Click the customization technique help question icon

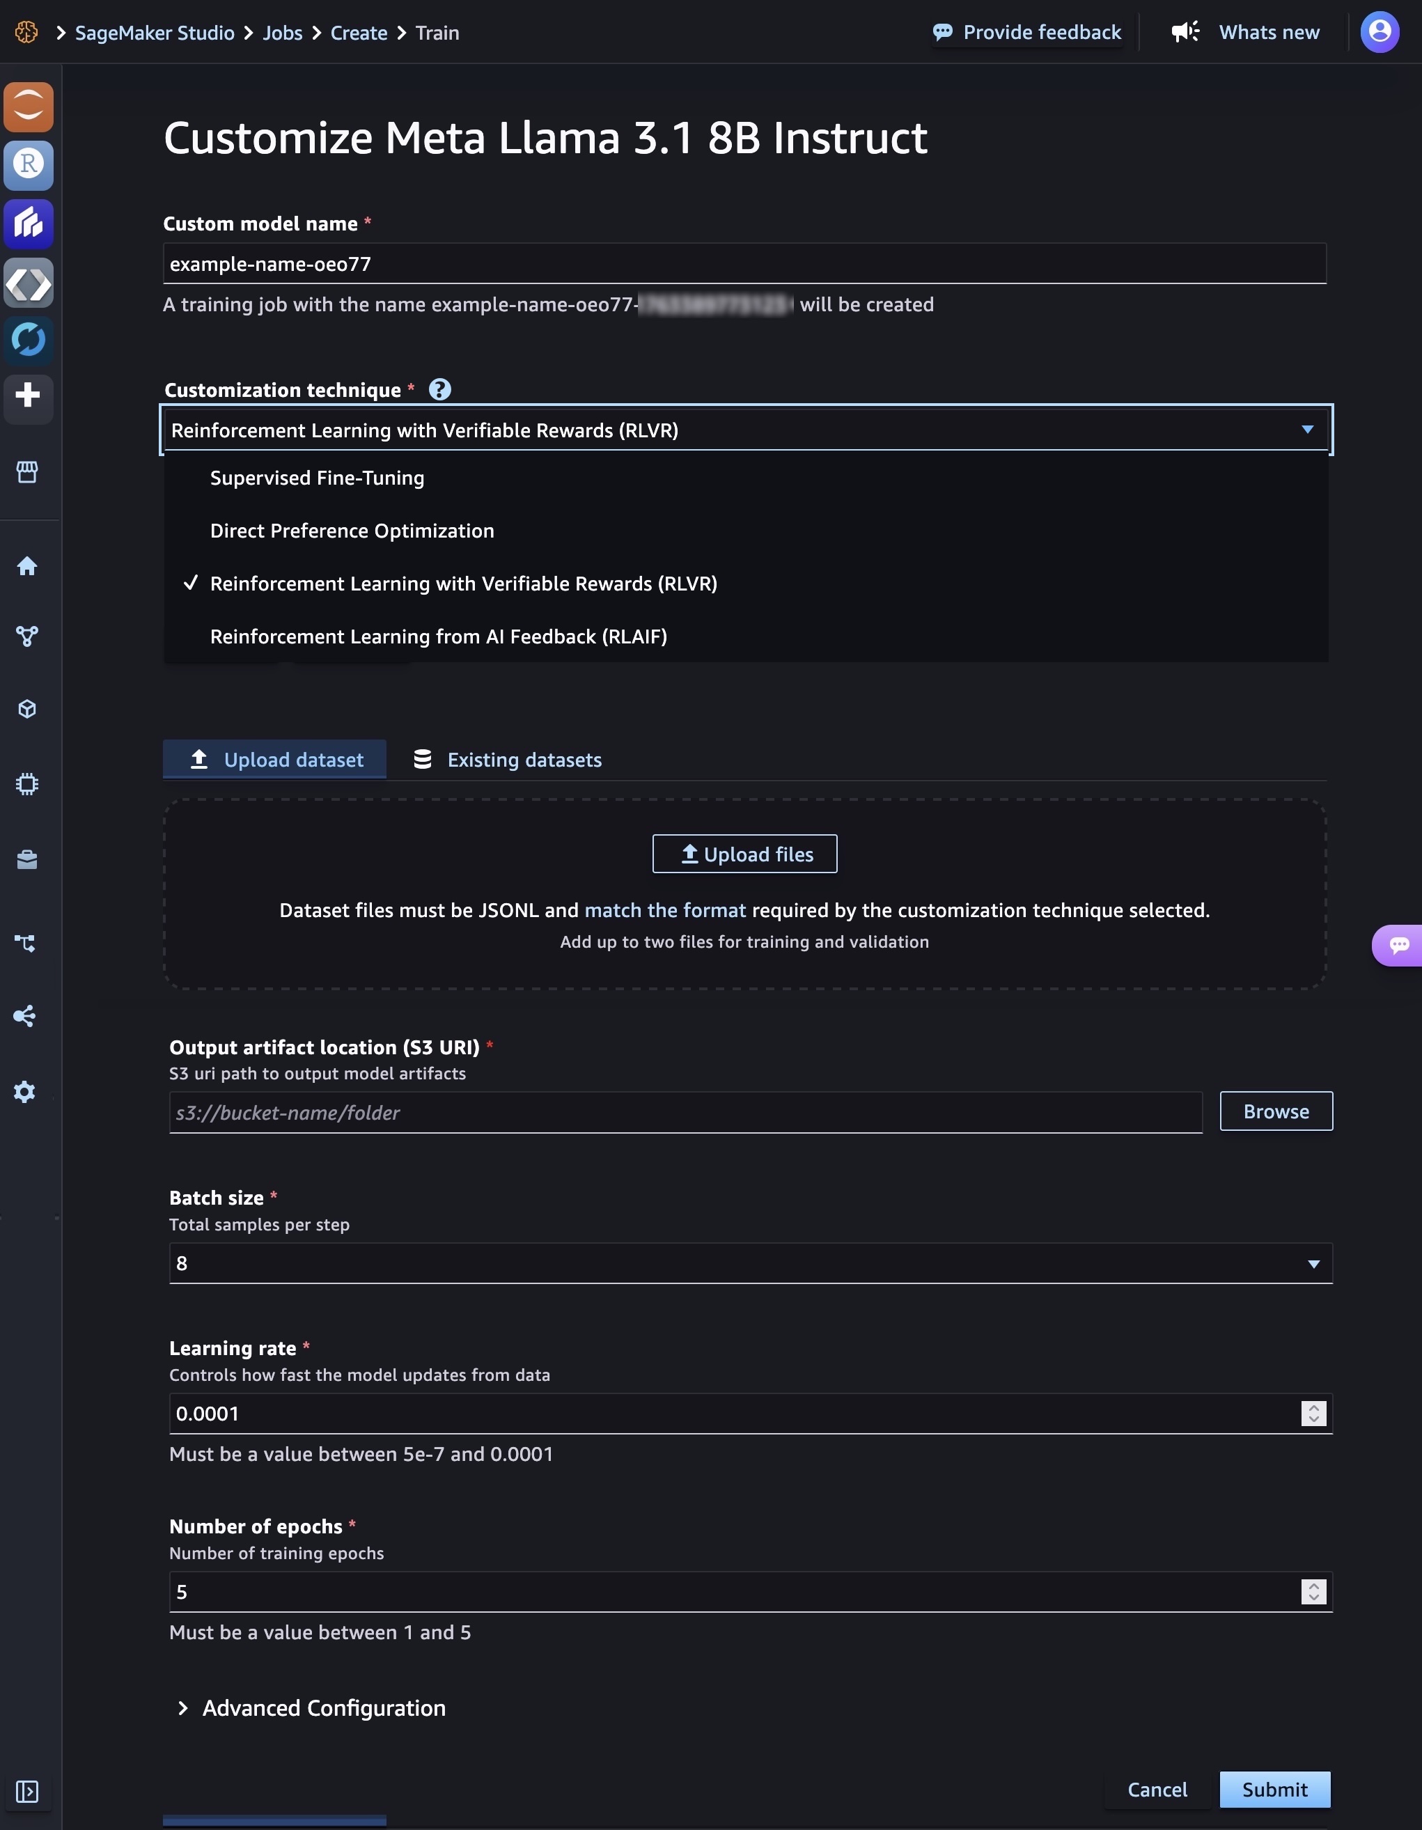(440, 390)
